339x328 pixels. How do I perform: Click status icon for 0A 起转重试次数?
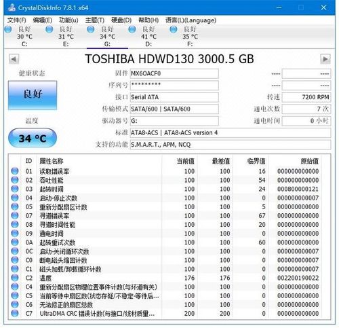[15, 242]
